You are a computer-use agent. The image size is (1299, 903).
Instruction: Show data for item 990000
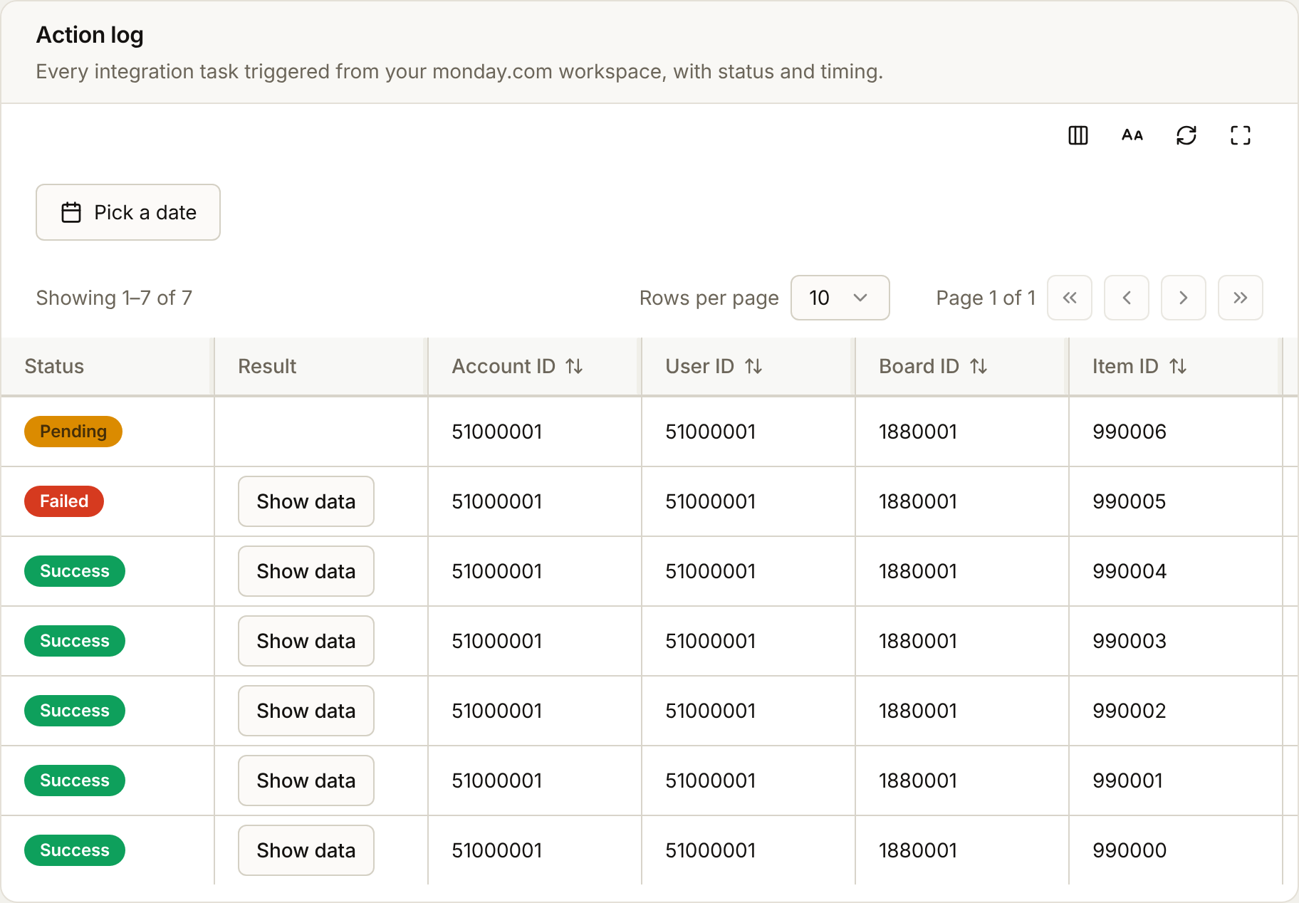click(306, 850)
